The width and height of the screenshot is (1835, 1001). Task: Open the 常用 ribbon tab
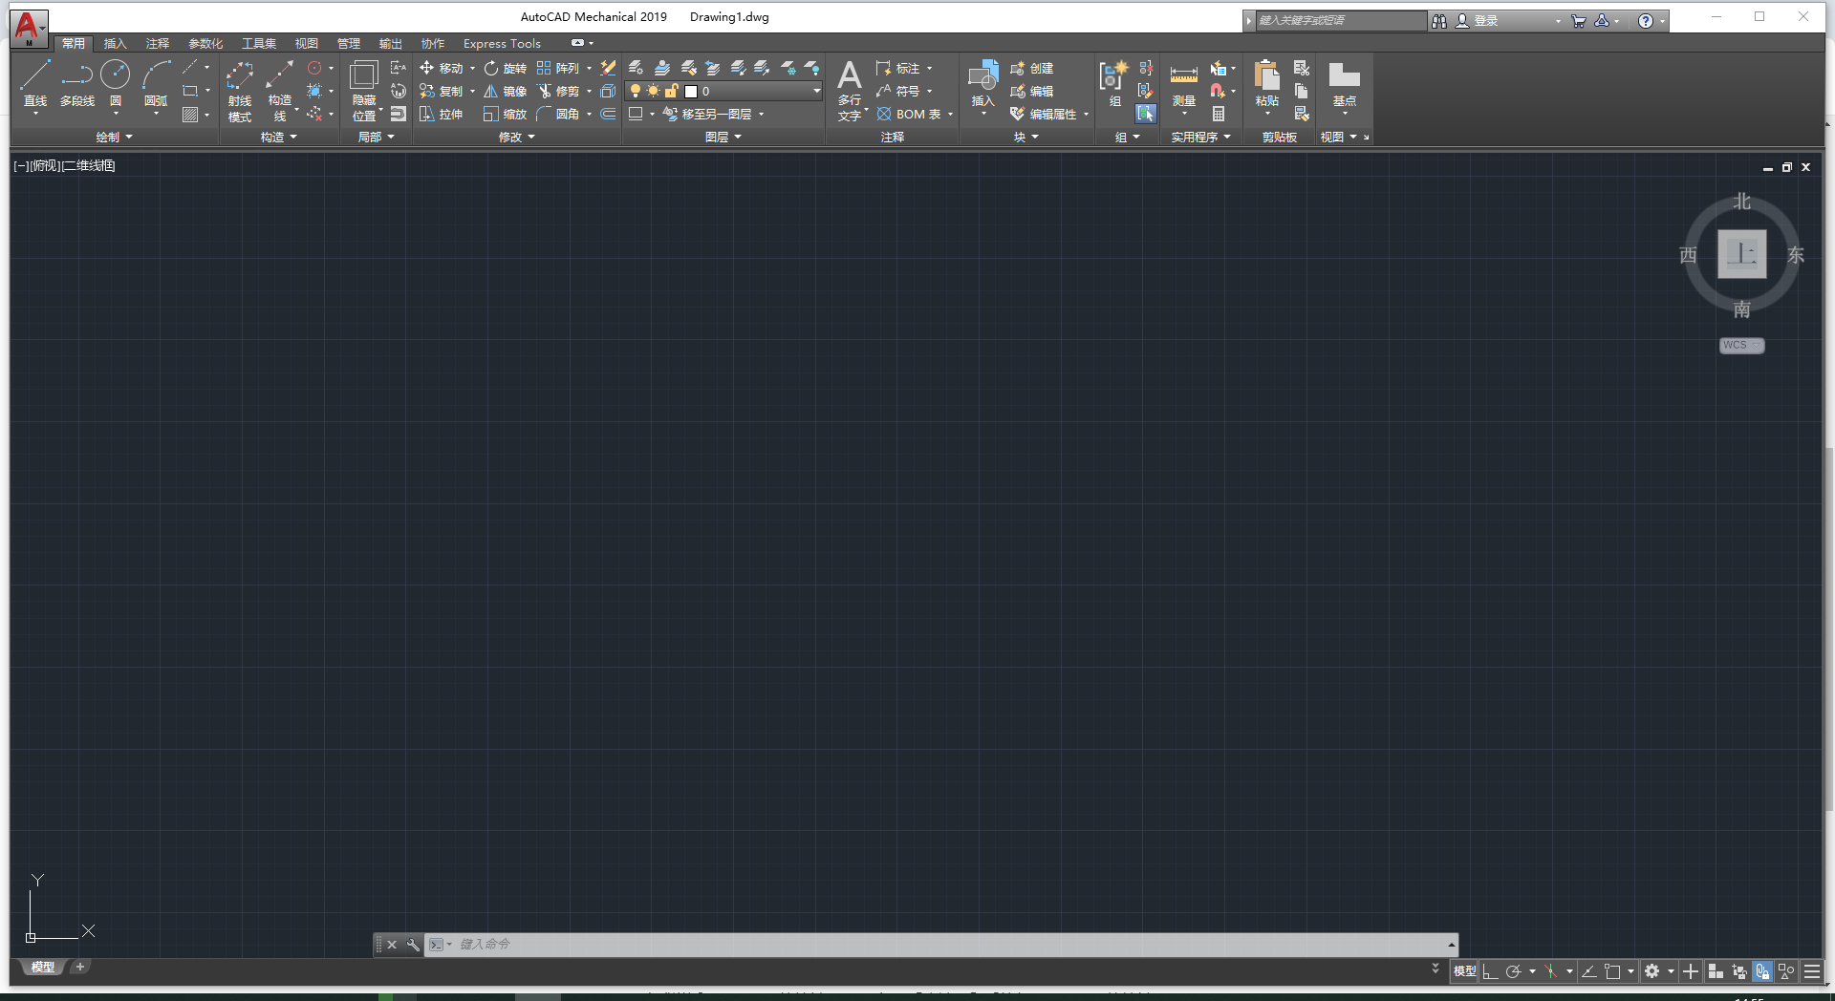pyautogui.click(x=74, y=43)
